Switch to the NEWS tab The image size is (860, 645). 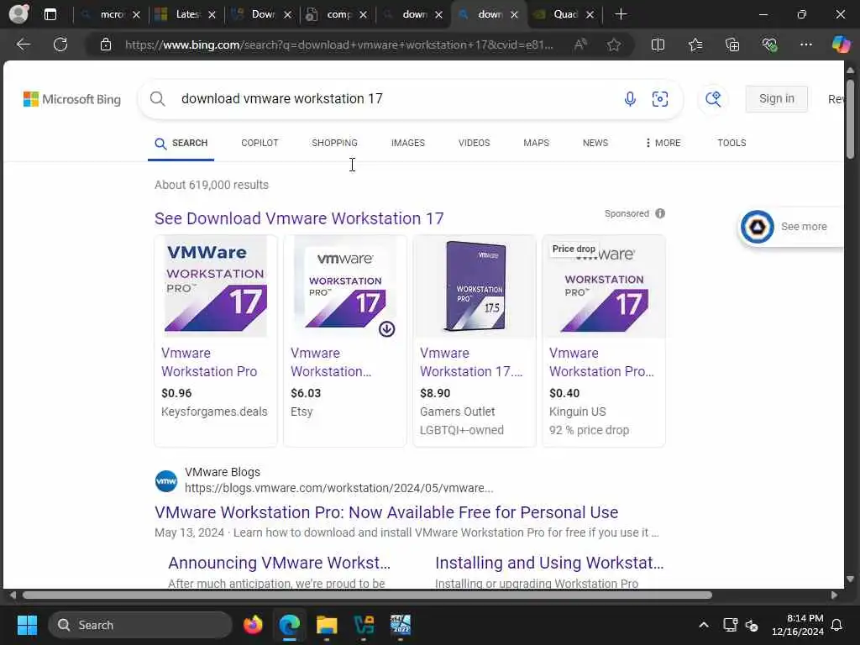point(595,143)
